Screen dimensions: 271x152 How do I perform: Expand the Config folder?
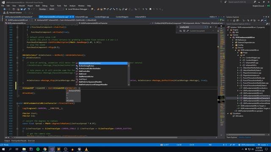point(233,45)
